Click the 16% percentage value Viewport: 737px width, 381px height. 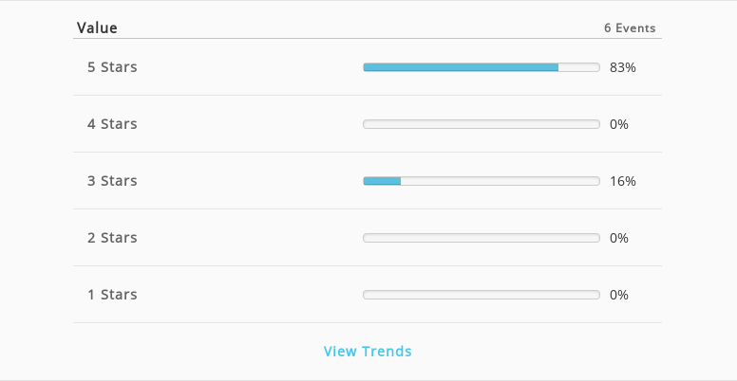[x=623, y=181]
